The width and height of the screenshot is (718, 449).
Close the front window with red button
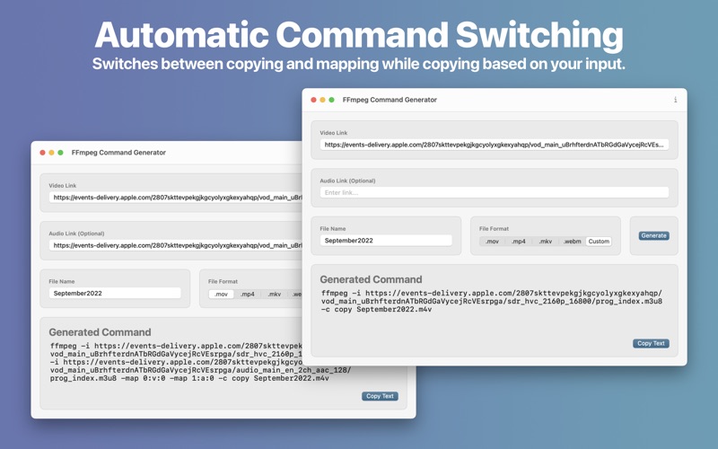(x=313, y=100)
